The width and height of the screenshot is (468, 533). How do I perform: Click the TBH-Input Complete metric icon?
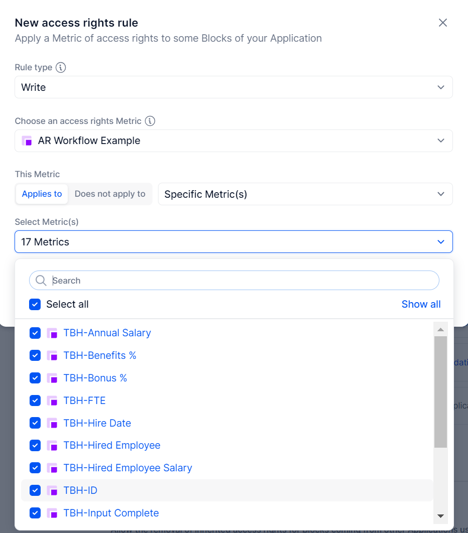pyautogui.click(x=52, y=512)
